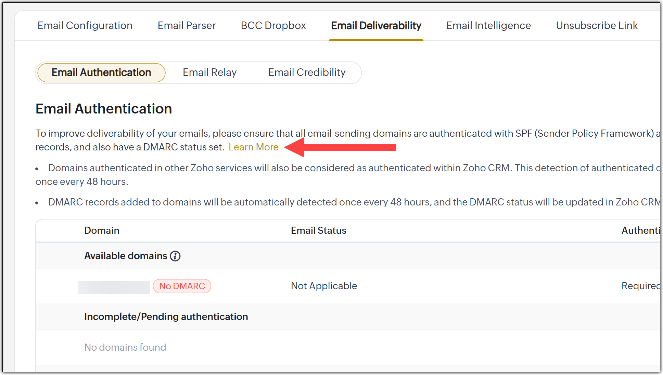Open the BCC Dropbox tab

pos(273,26)
